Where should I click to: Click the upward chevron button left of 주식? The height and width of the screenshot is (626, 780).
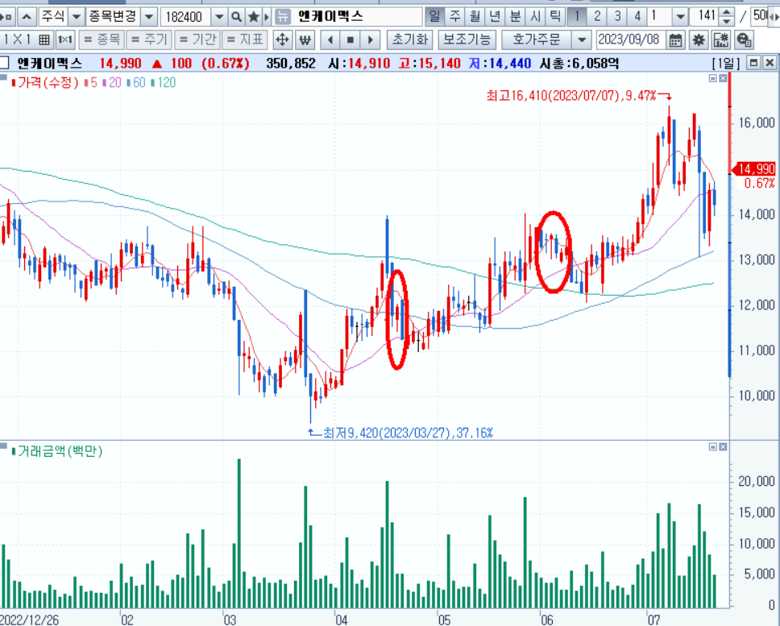[27, 17]
